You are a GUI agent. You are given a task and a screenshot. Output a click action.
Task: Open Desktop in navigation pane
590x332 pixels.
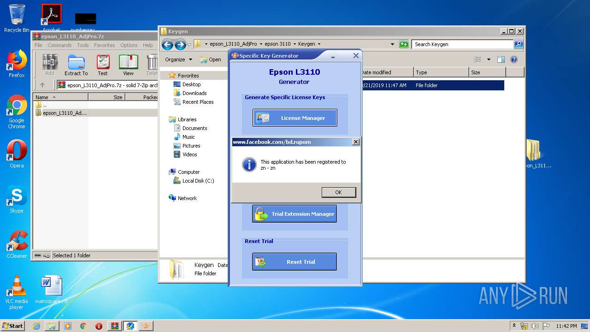pos(191,84)
